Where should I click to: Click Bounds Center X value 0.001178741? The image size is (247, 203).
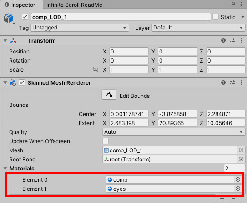(129, 114)
